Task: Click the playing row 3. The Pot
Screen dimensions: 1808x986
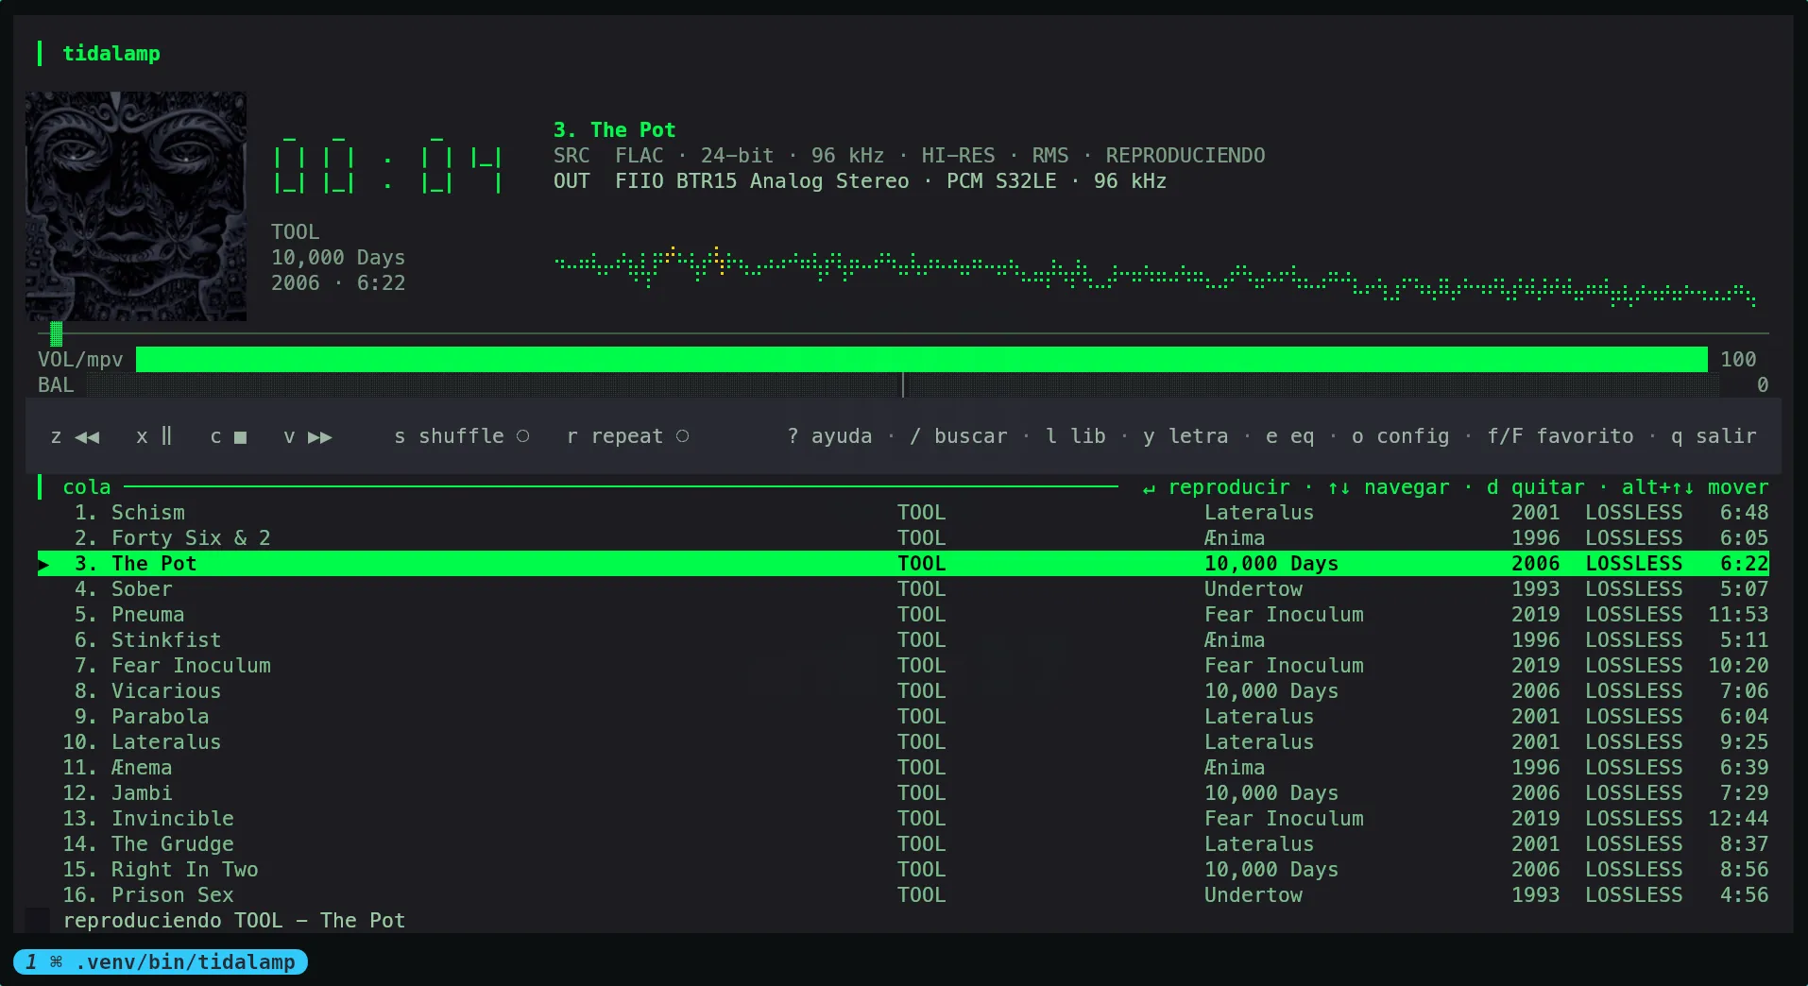Action: coord(903,563)
